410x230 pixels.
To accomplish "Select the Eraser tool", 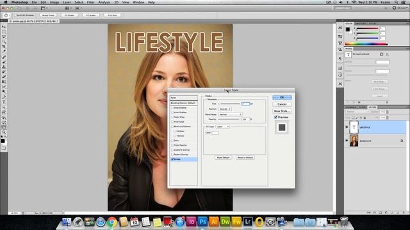I will tap(4, 77).
